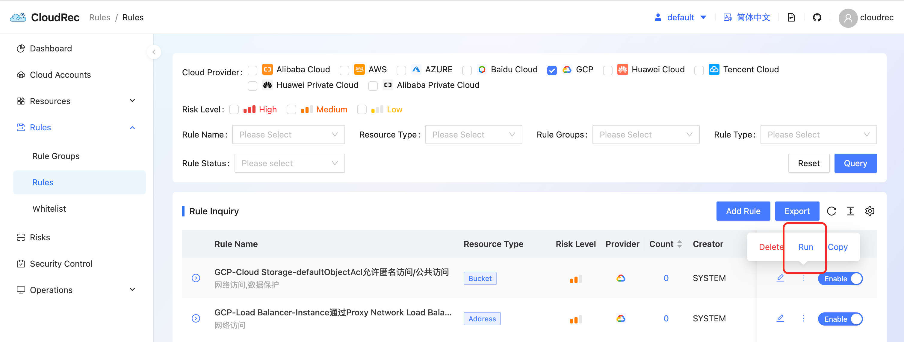The image size is (904, 342).
Task: Open more actions for GCP-Cloud Storage rule
Action: [803, 278]
